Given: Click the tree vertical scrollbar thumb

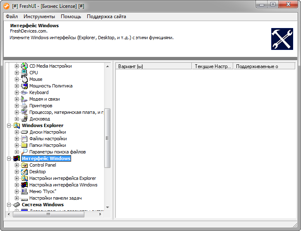Looking at the screenshot, I should click(107, 138).
